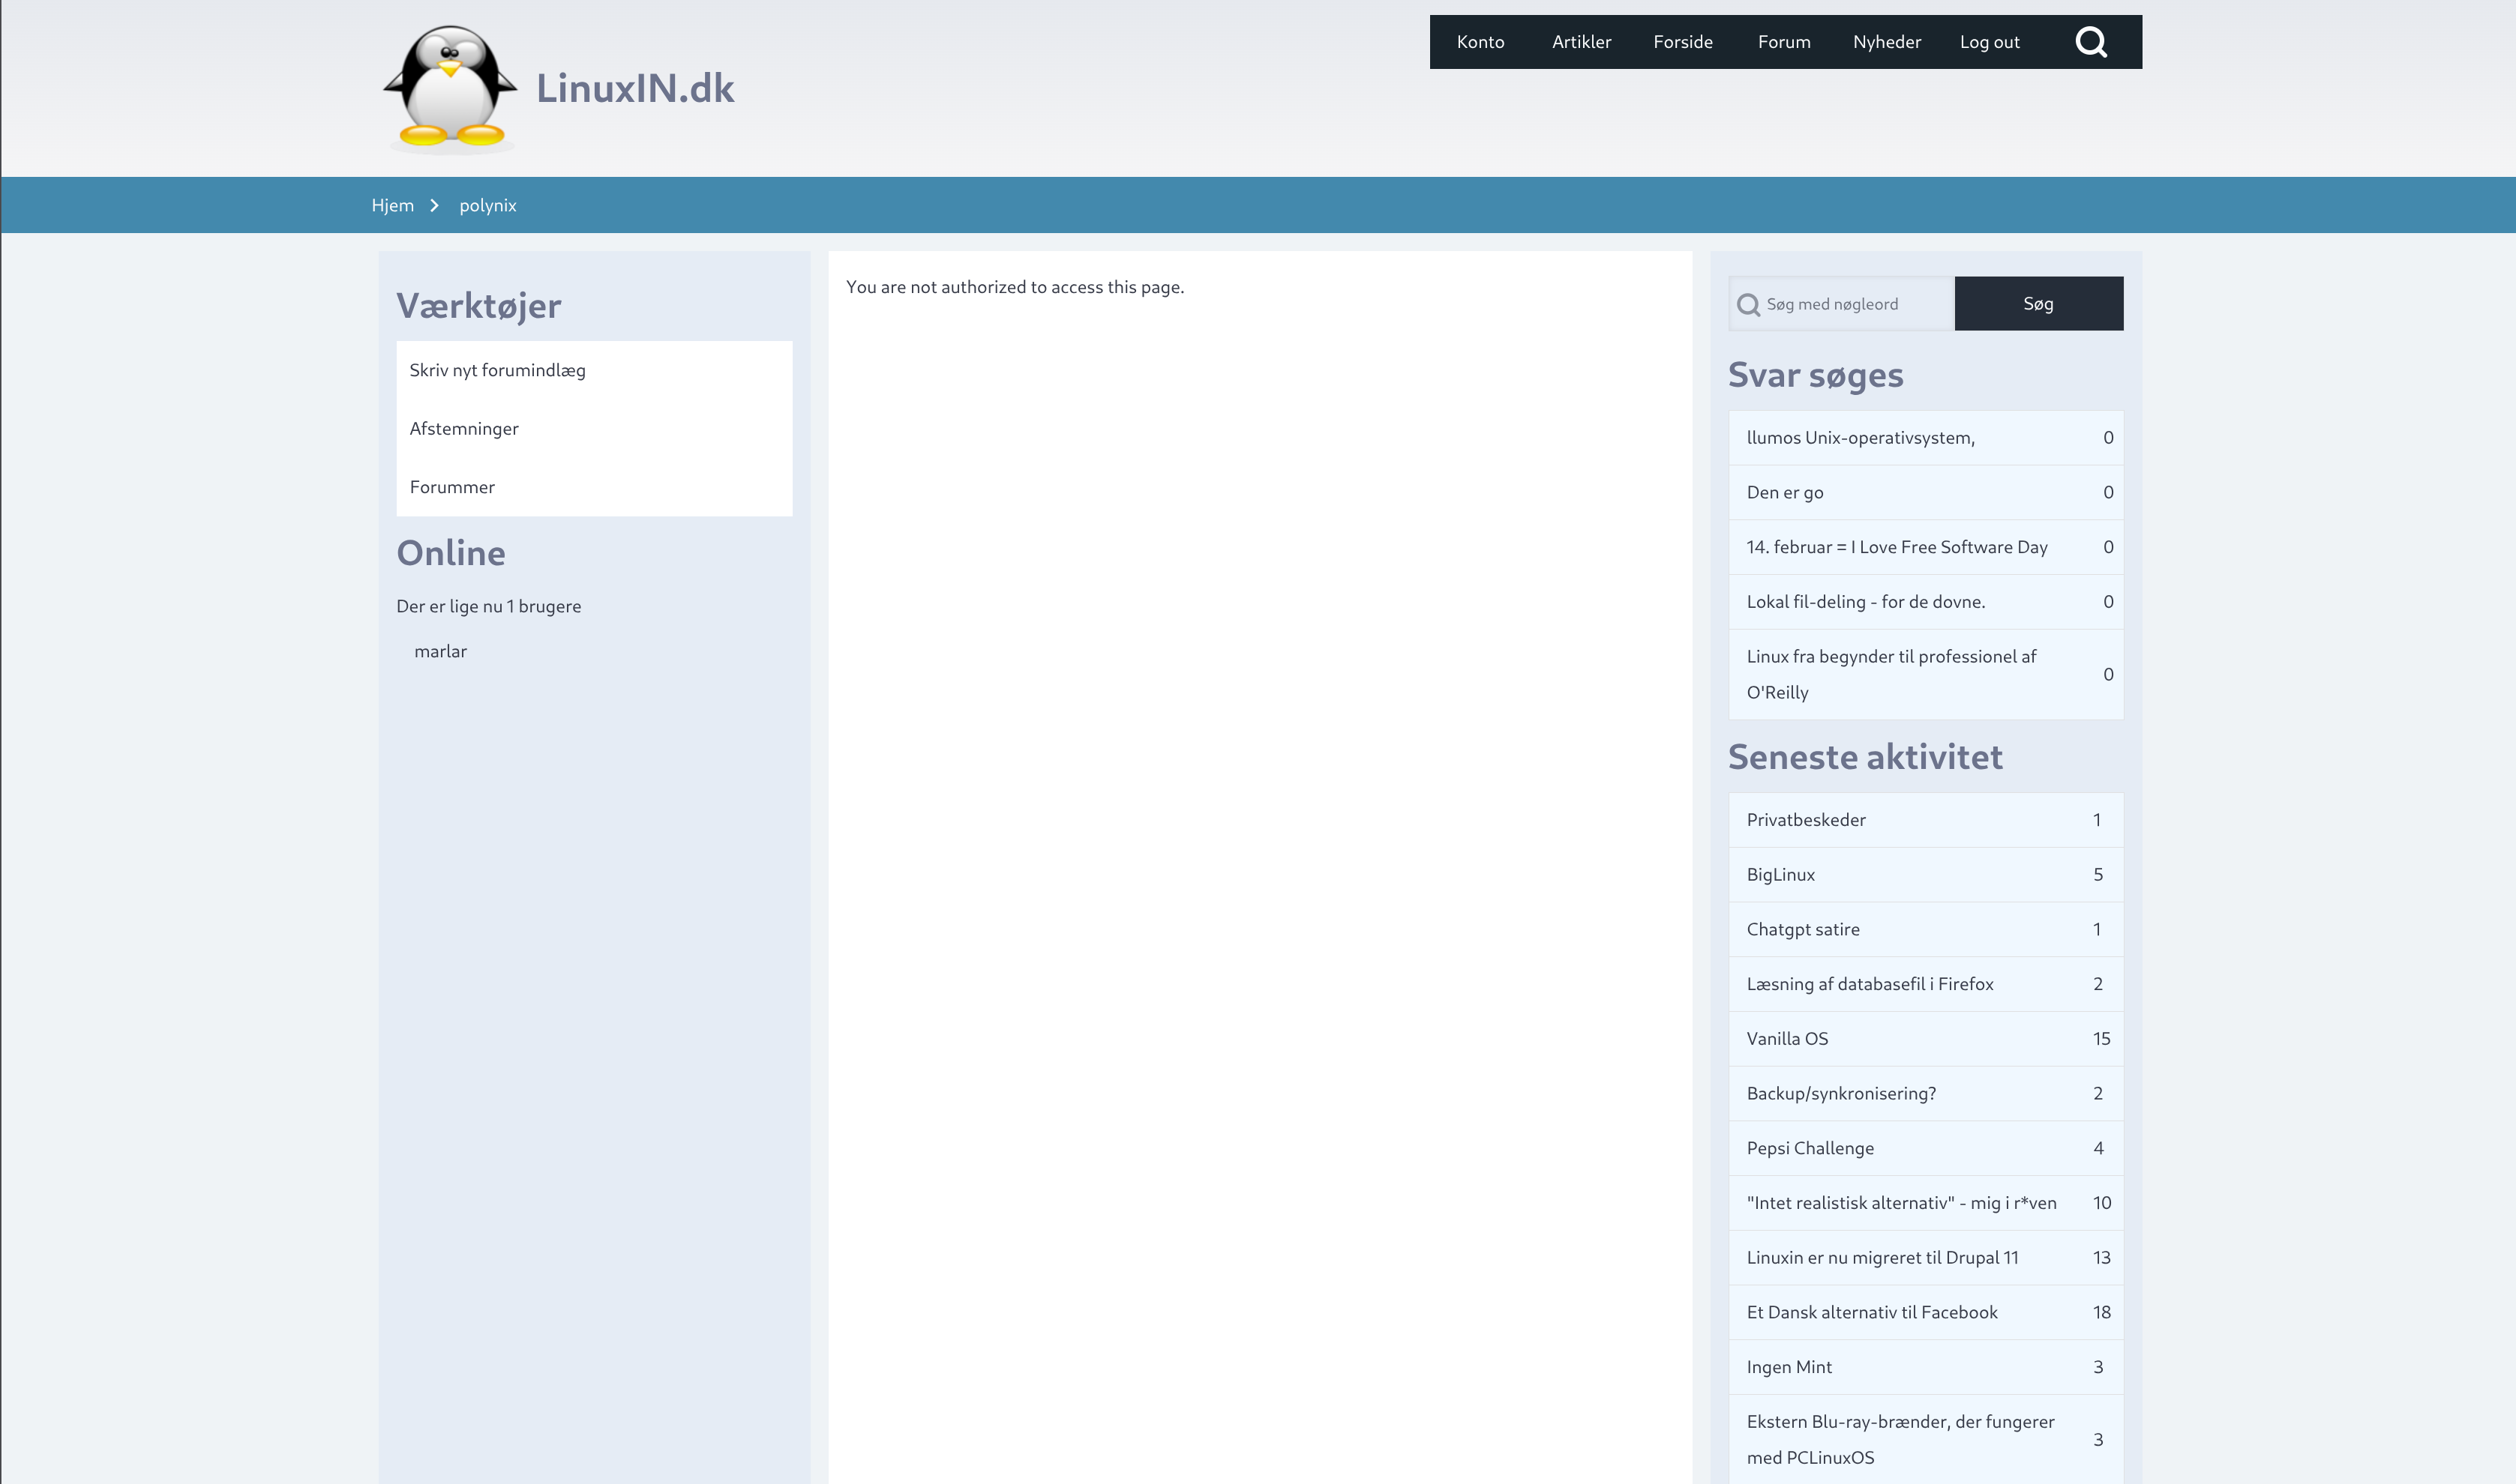Click the polynix breadcrumb
Screen dimensions: 2516x1484
[x=487, y=205]
